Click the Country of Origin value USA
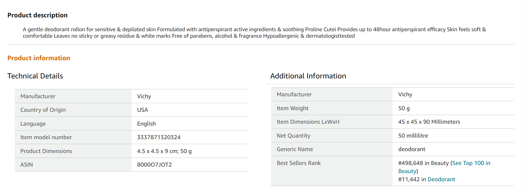 142,110
